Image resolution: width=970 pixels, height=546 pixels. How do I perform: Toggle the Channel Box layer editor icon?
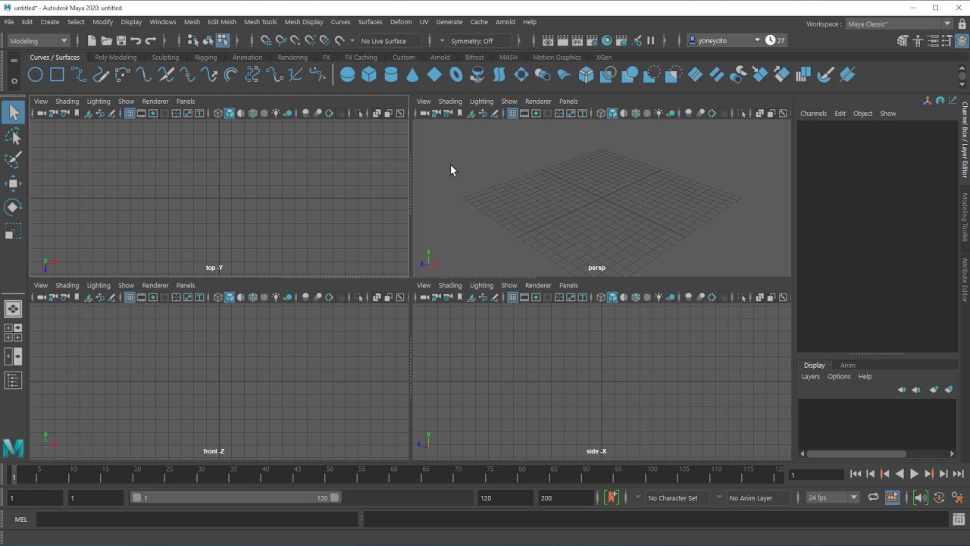[x=962, y=41]
